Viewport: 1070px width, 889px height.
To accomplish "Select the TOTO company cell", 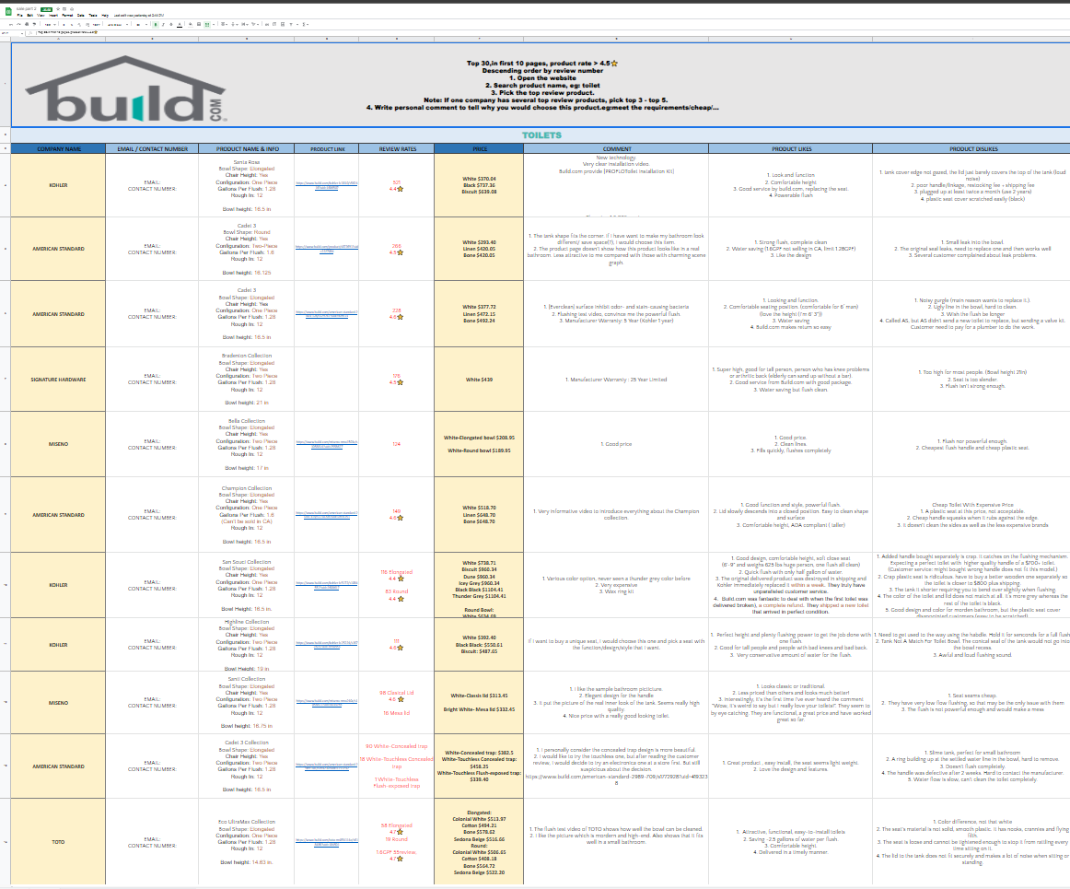I will (x=58, y=842).
